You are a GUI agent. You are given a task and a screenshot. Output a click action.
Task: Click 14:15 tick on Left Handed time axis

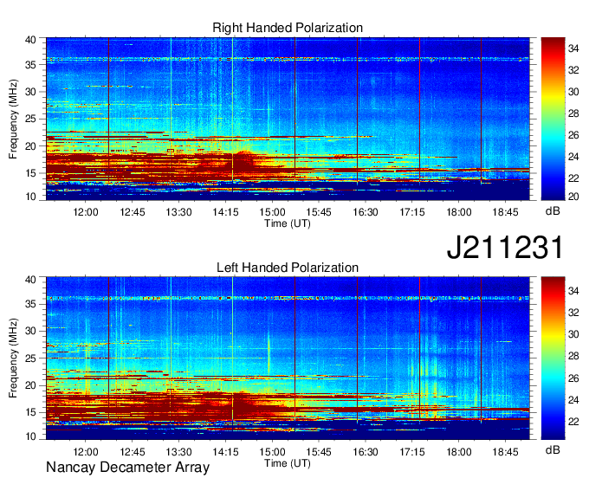point(225,452)
